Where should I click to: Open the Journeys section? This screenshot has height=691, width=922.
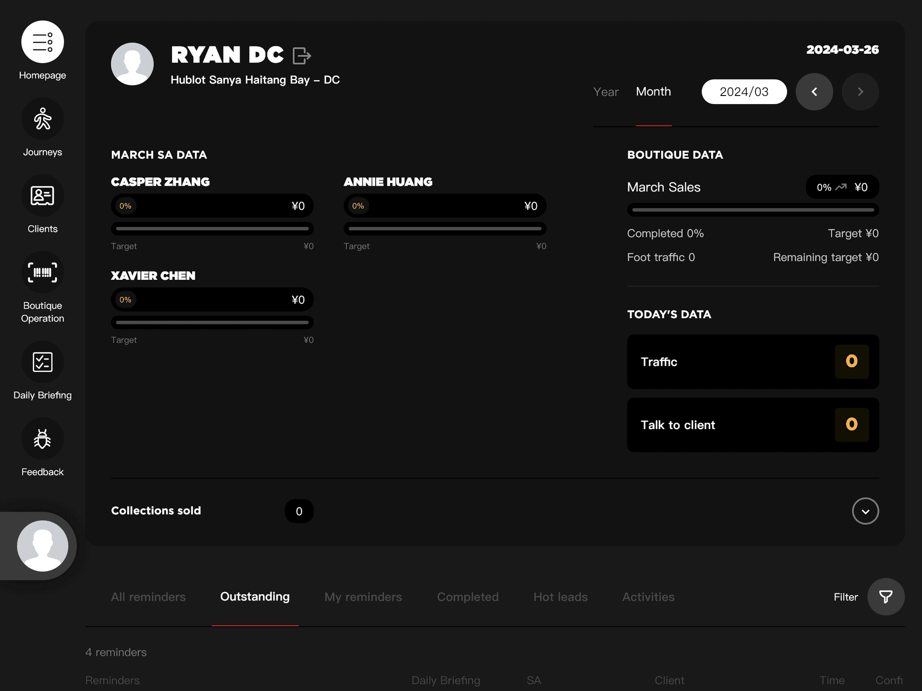tap(42, 119)
